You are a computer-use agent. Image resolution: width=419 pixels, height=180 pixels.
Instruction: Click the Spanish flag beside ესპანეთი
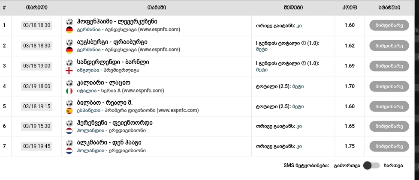[x=69, y=111]
